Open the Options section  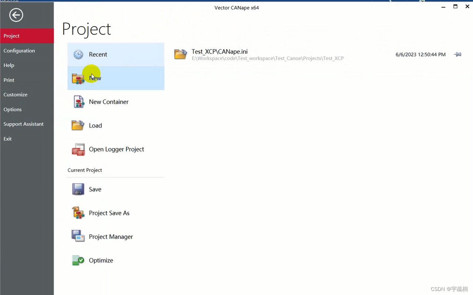pyautogui.click(x=27, y=109)
